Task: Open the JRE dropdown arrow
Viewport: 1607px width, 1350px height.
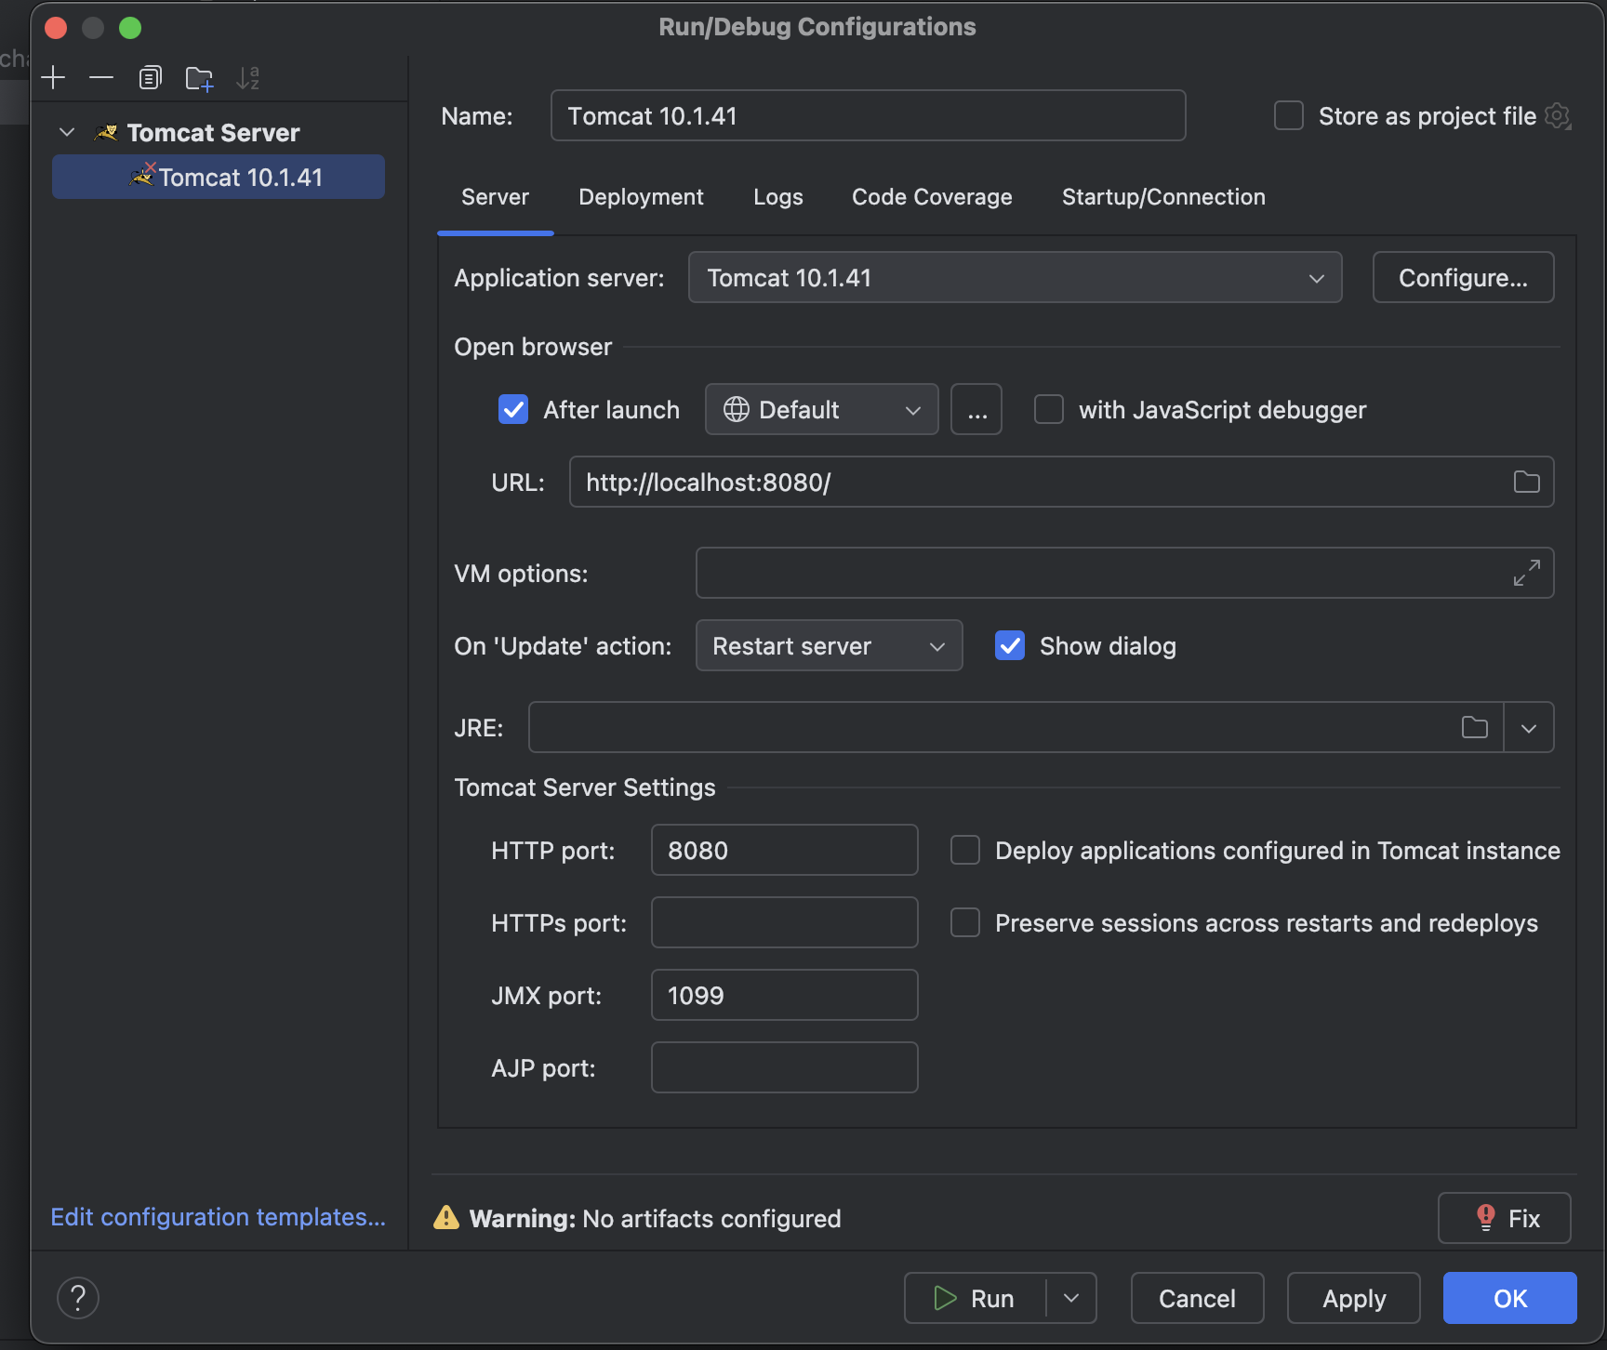Action: tap(1529, 727)
